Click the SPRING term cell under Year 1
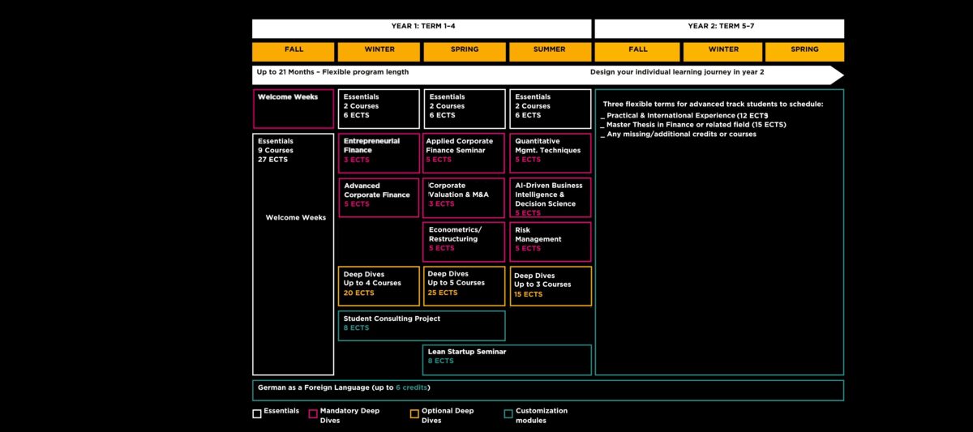 465,52
